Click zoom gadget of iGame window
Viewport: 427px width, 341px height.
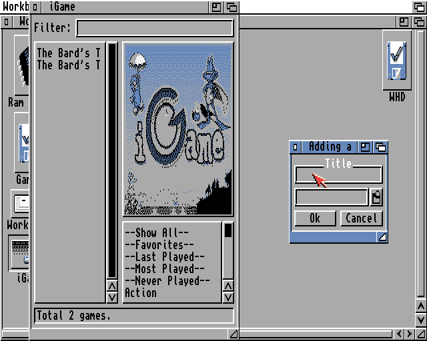218,7
